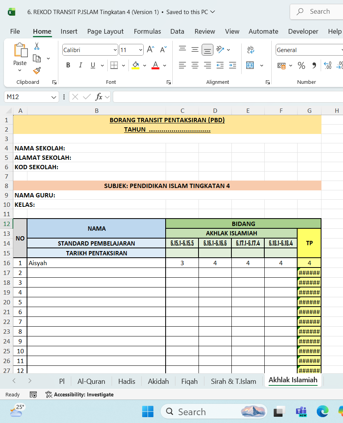Increase font size with the larger A icon
Screen dimensions: 343x423
tap(150, 50)
